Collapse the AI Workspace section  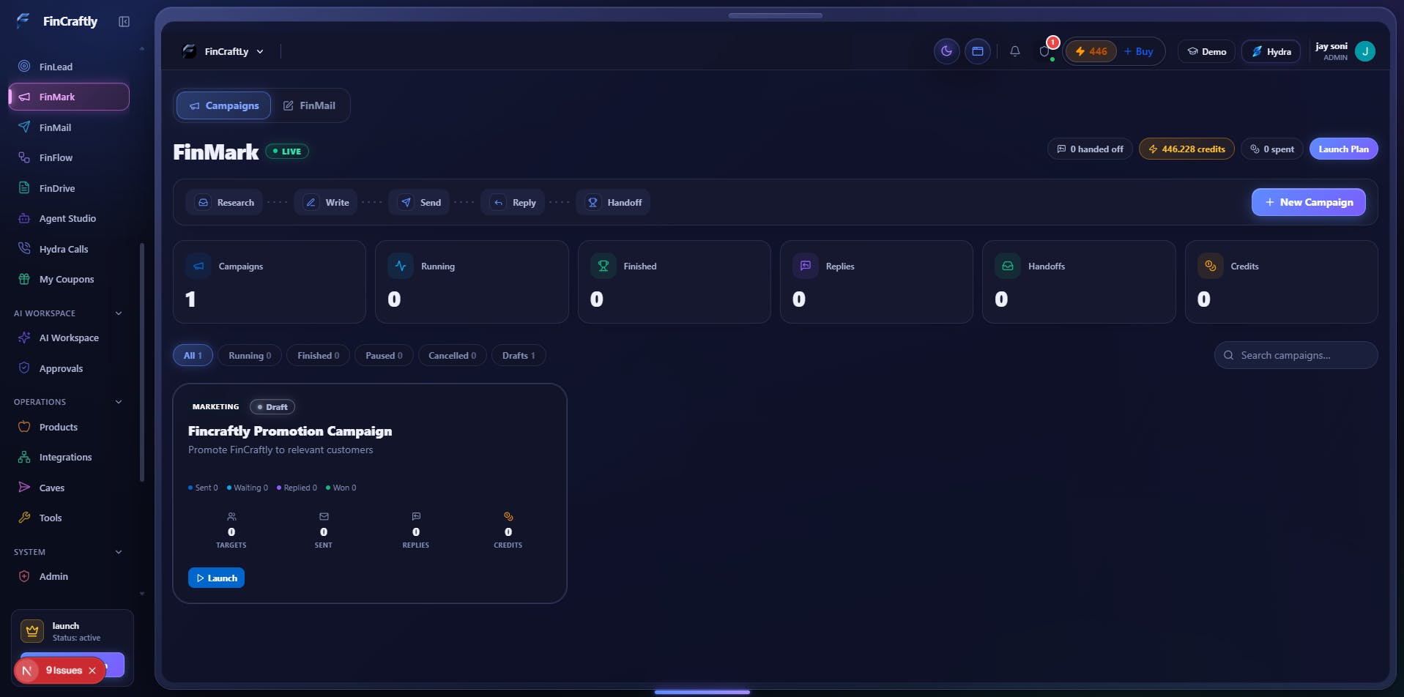click(x=119, y=313)
